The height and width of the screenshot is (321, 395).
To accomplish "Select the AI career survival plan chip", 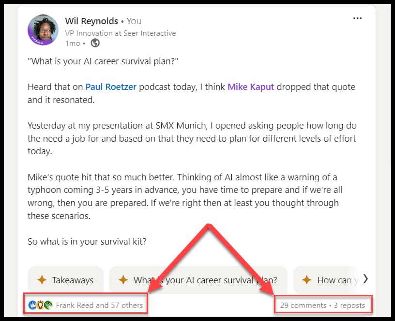I will (198, 280).
